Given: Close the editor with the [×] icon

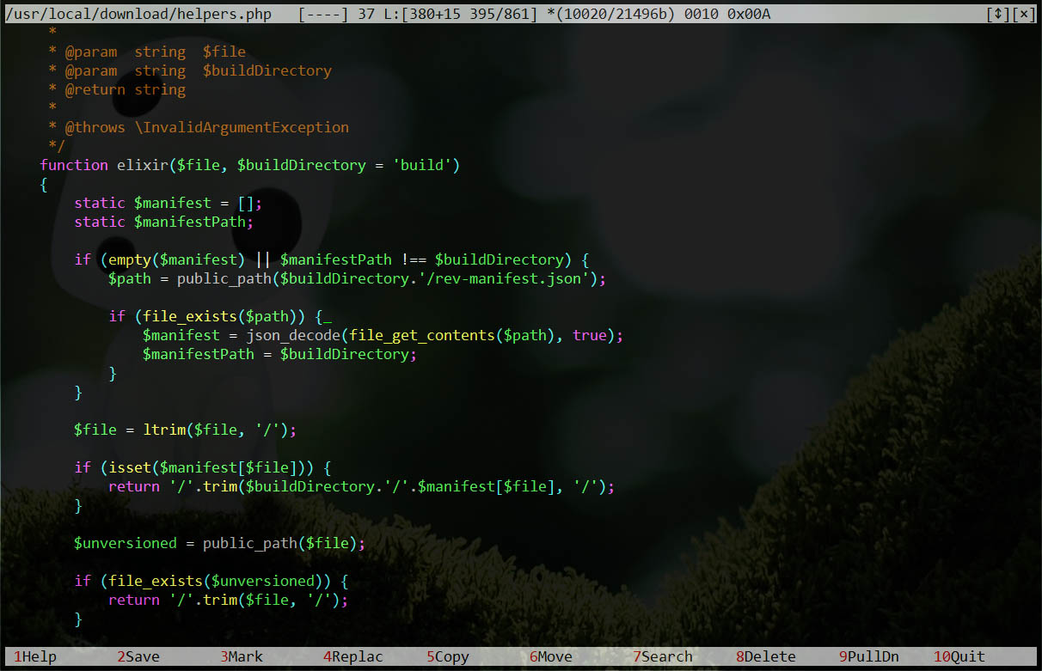Looking at the screenshot, I should [1024, 14].
